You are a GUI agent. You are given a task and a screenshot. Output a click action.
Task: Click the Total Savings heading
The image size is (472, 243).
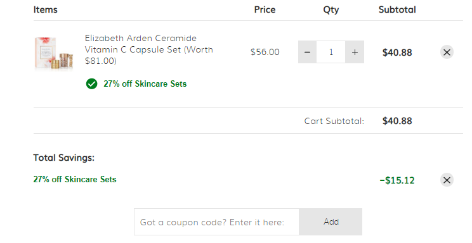tap(64, 158)
